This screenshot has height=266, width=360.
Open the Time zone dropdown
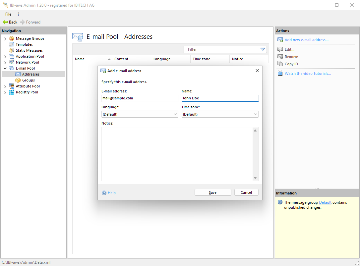pyautogui.click(x=220, y=114)
